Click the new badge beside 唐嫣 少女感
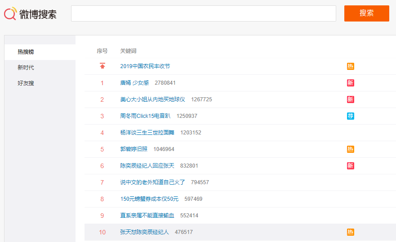 (350, 83)
